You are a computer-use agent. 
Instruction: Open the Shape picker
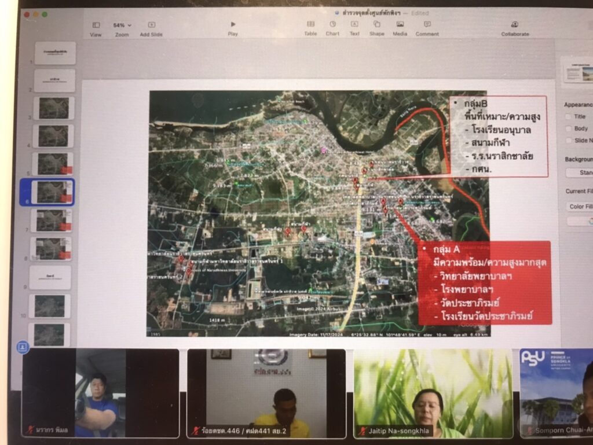[x=376, y=28]
